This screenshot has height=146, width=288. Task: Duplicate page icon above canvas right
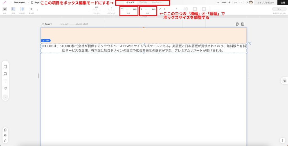pos(237,24)
